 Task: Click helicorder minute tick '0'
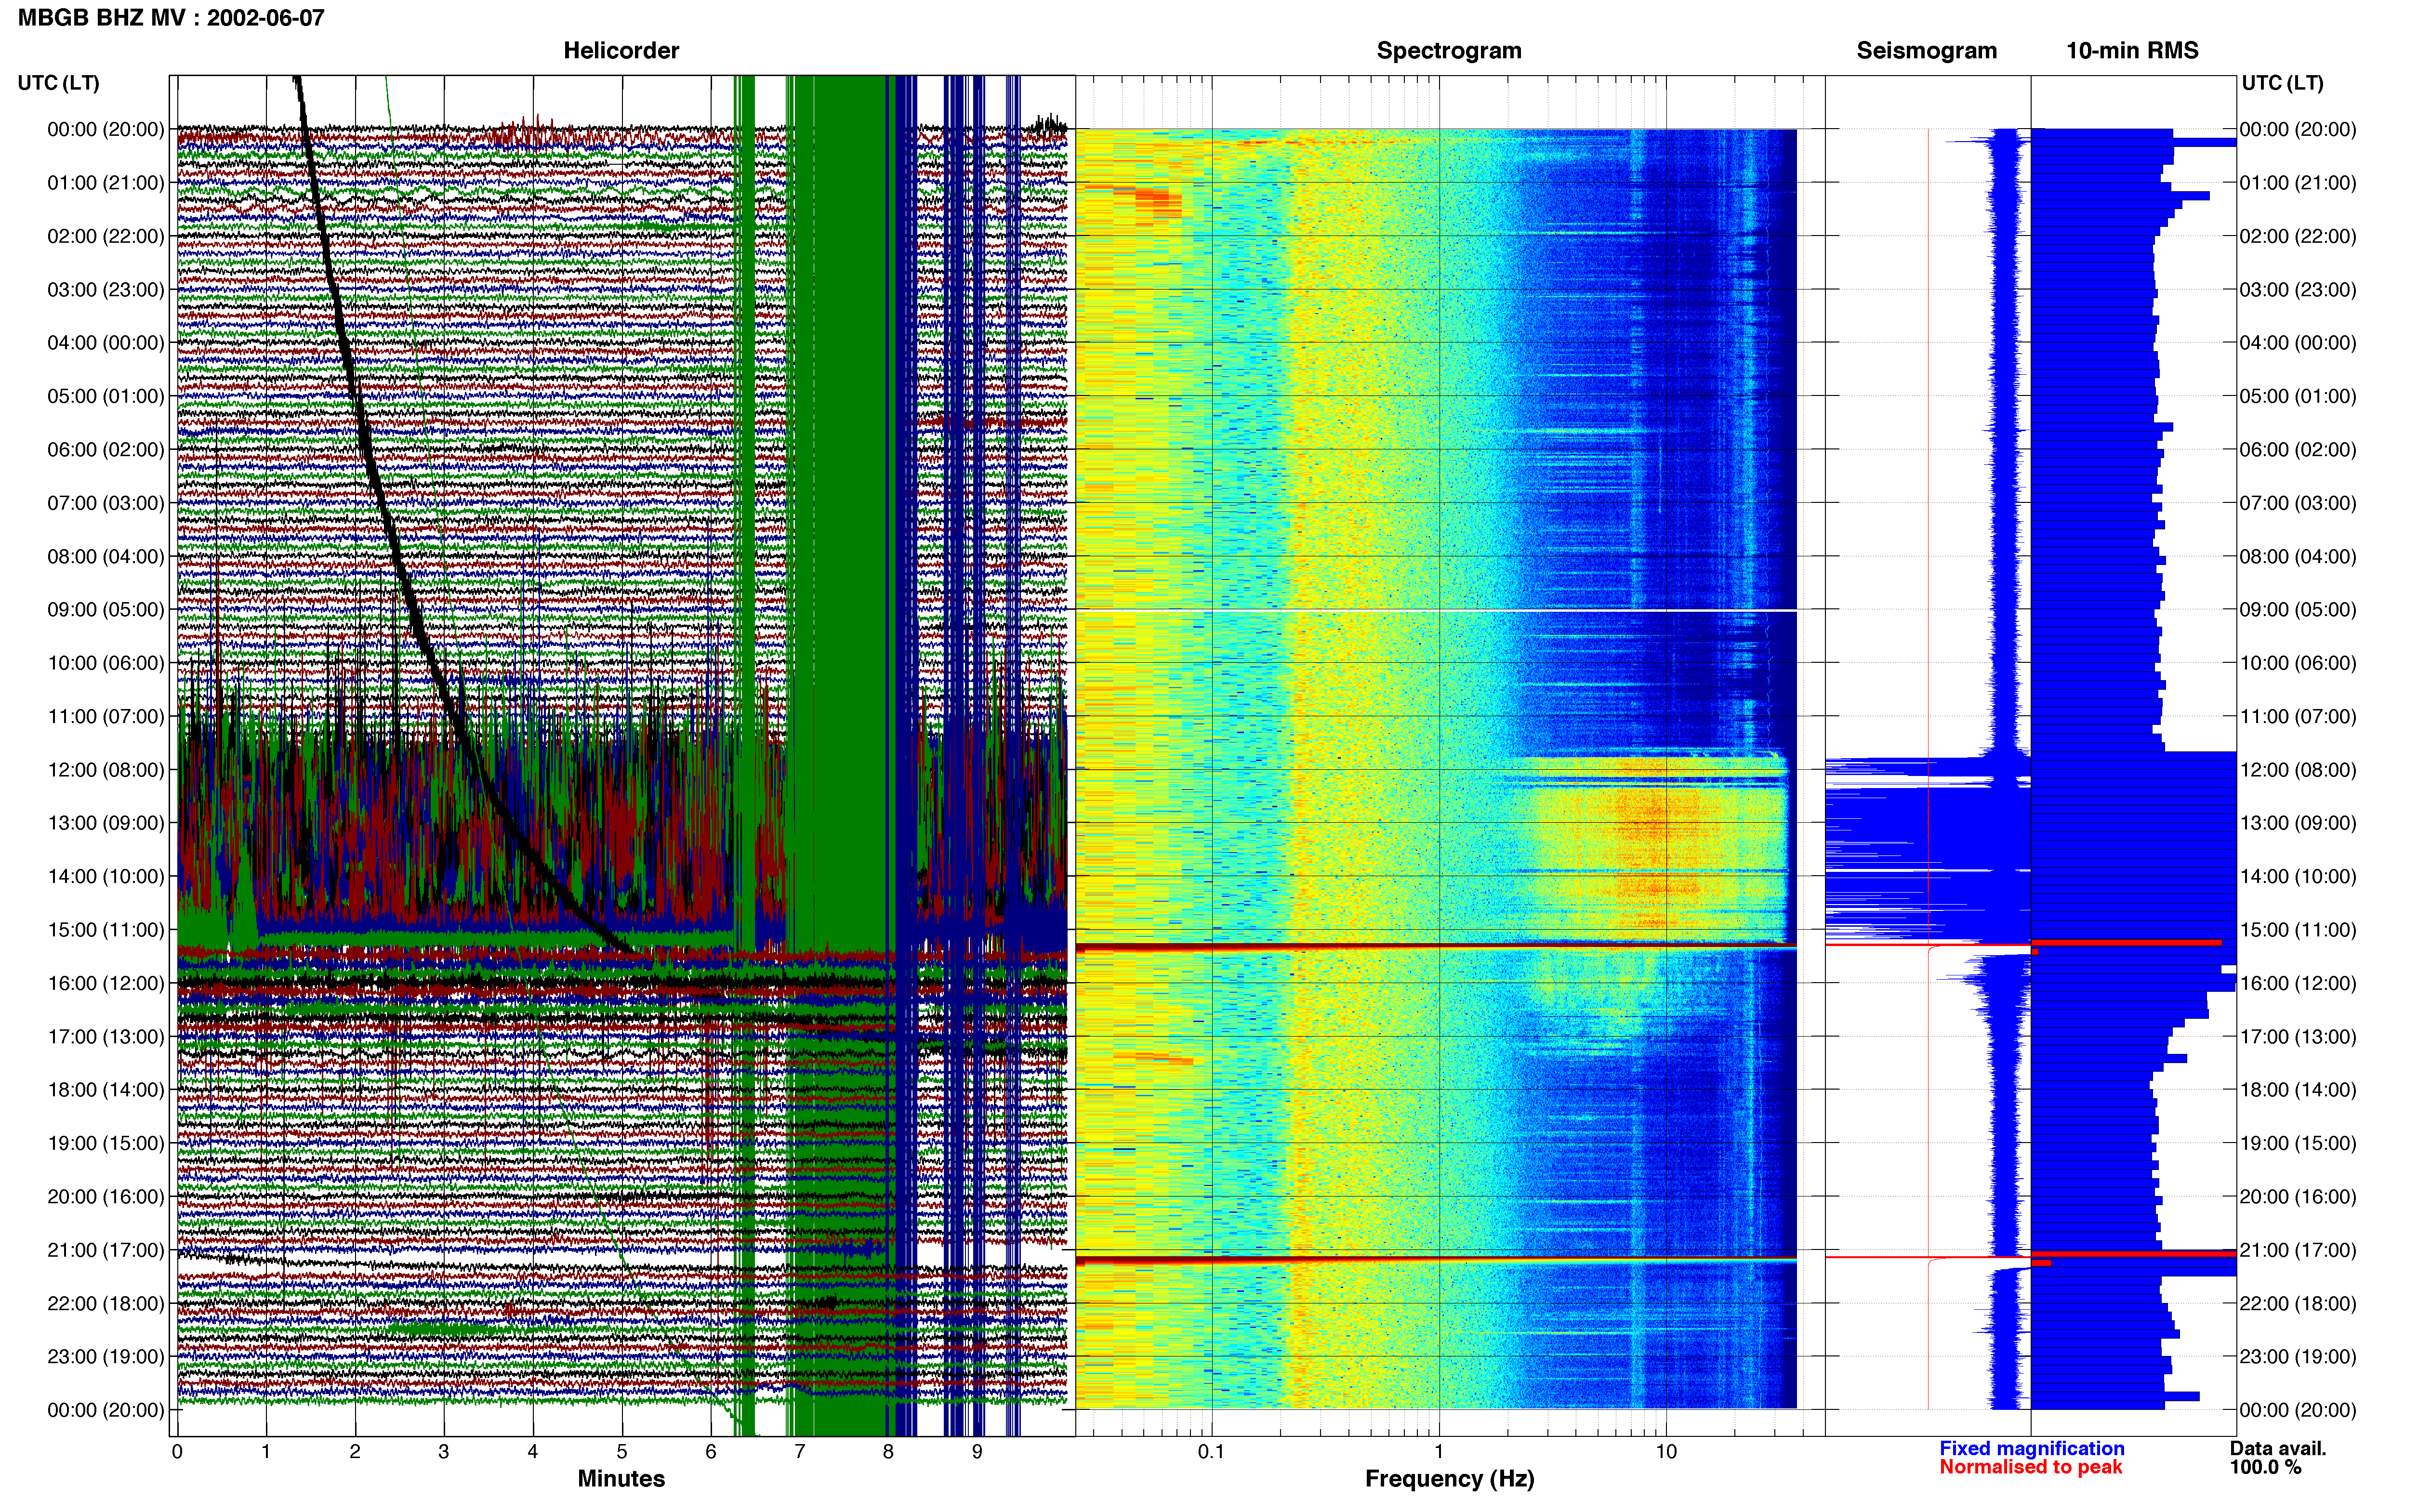(177, 1452)
